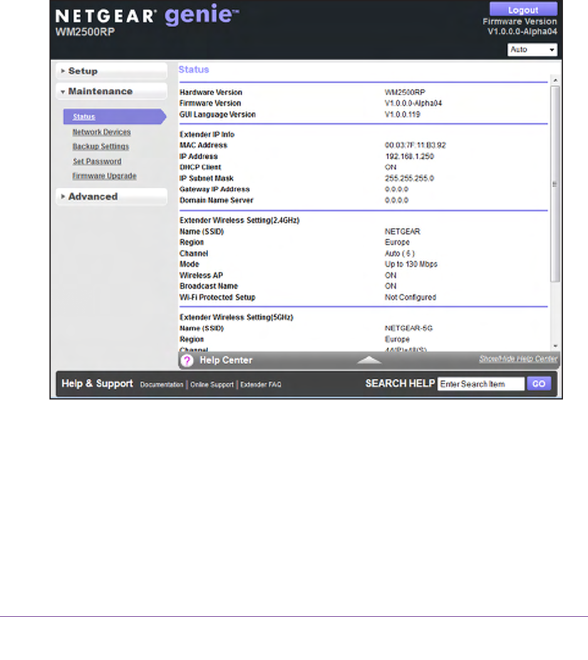Click the Show/Hide Help Center link
Screen dimensions: 588x660
[x=518, y=359]
